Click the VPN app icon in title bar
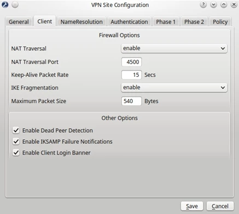Viewport: 239px width, 214px height. [x=5, y=5]
